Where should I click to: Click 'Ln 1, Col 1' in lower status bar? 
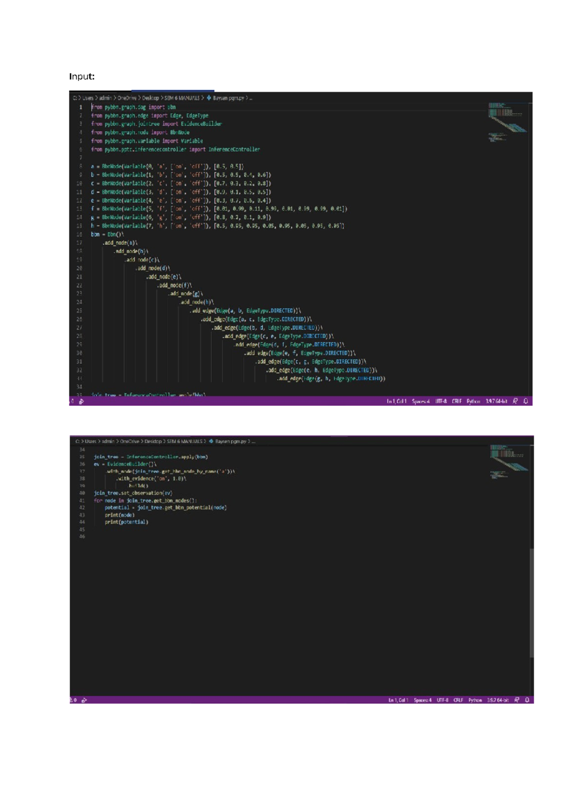pyautogui.click(x=398, y=700)
